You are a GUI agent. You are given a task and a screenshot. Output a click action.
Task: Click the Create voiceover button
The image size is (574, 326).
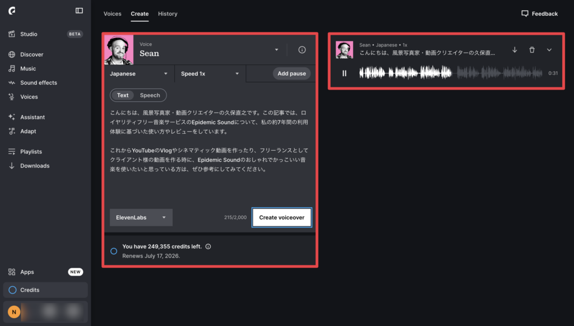tap(282, 217)
